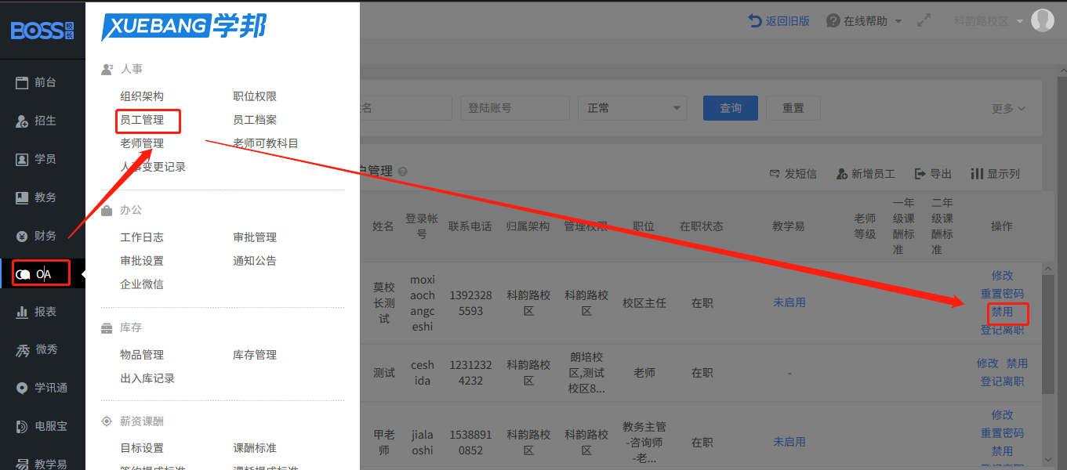Open the 教学易 sidebar section
This screenshot has width=1067, height=470.
42,464
